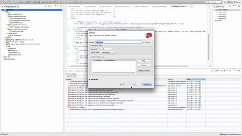The height and width of the screenshot is (136, 242).
Task: Click the Quick Access search field
Action: point(213,2)
